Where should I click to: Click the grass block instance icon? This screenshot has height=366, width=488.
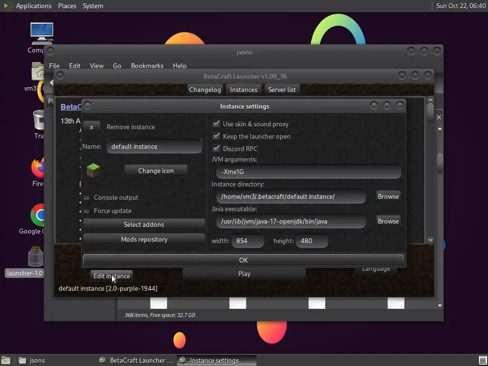tap(93, 170)
